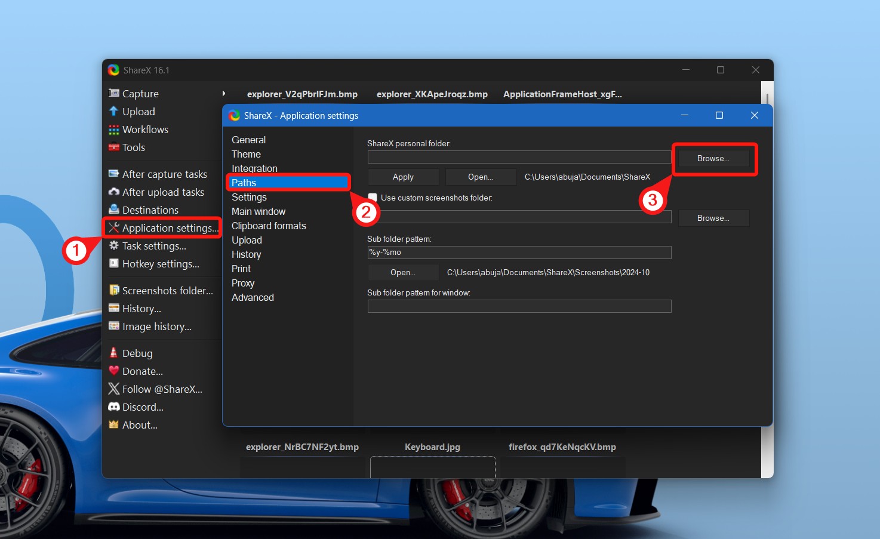Browse for the ShareX personal folder
The image size is (880, 539).
(714, 158)
